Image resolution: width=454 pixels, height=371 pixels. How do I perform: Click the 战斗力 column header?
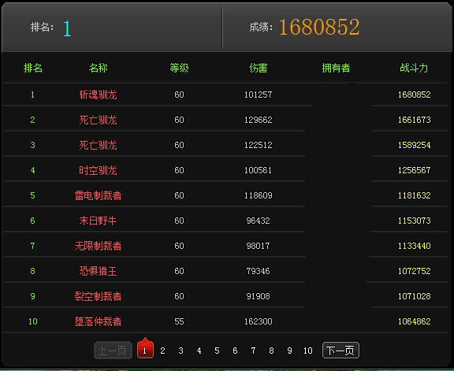[x=414, y=68]
